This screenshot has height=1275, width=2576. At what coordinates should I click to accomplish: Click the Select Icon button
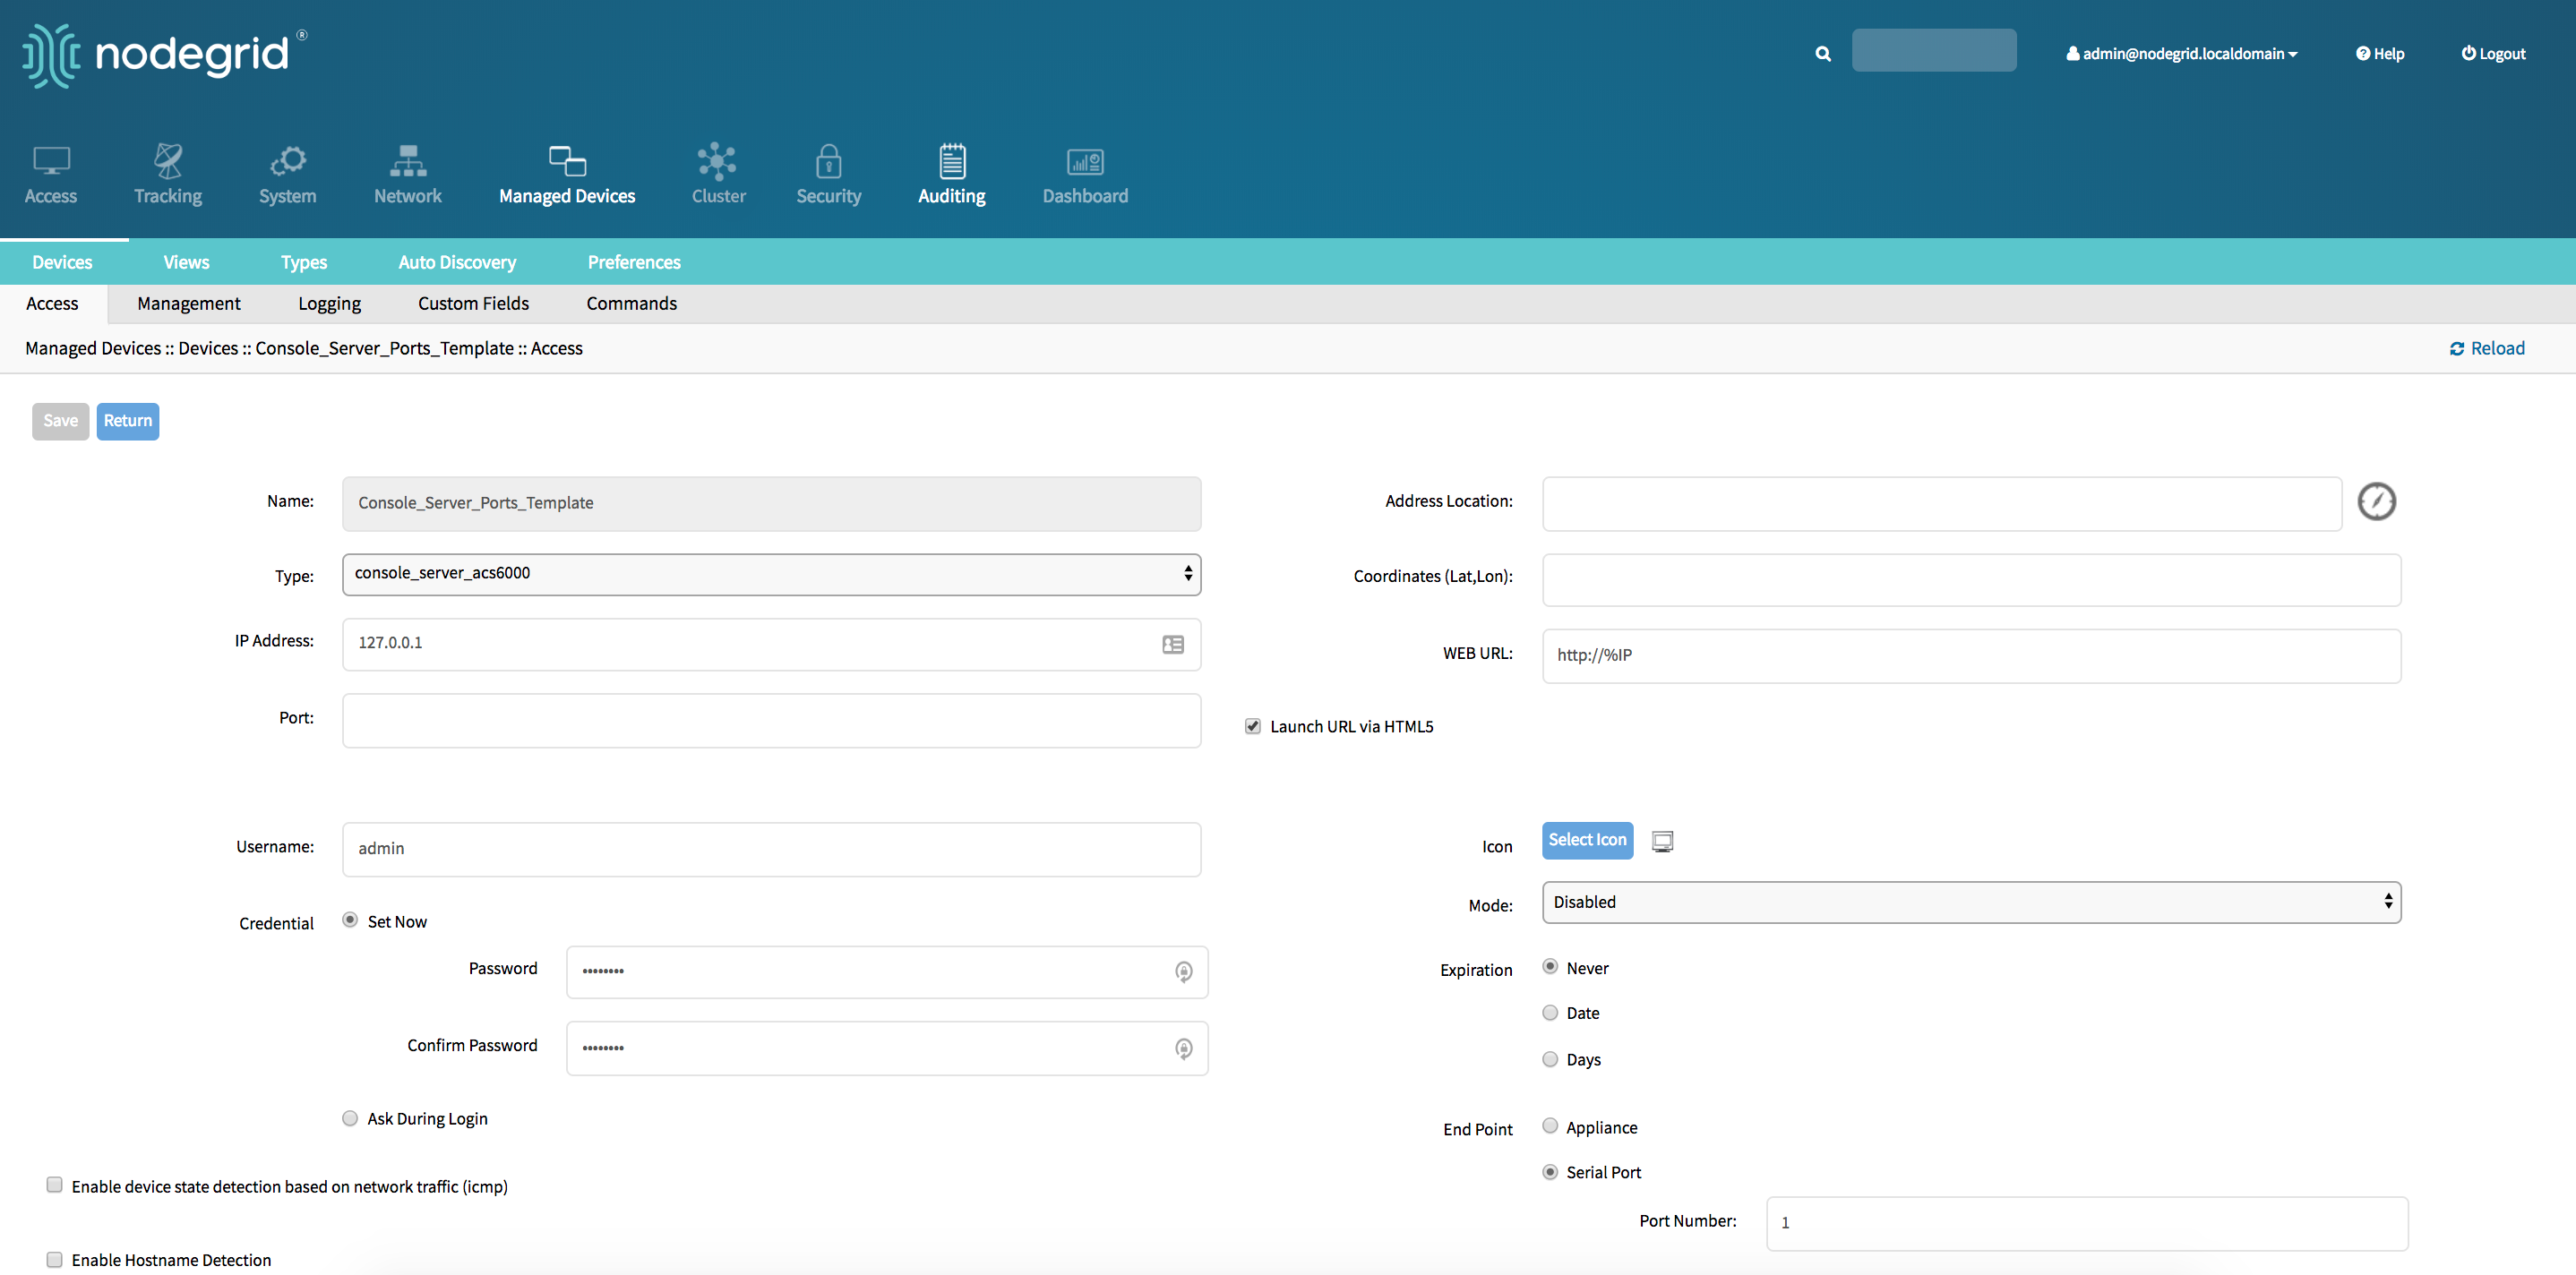[x=1587, y=841]
